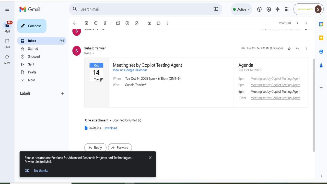Open Support help icon
The width and height of the screenshot is (327, 184).
point(259,9)
